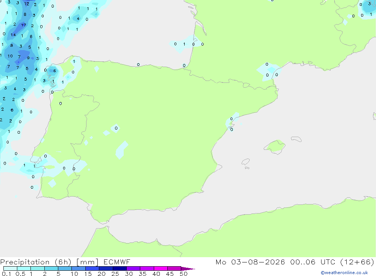Click the Ibiza island outline
The width and height of the screenshot is (376, 276).
pos(246,162)
